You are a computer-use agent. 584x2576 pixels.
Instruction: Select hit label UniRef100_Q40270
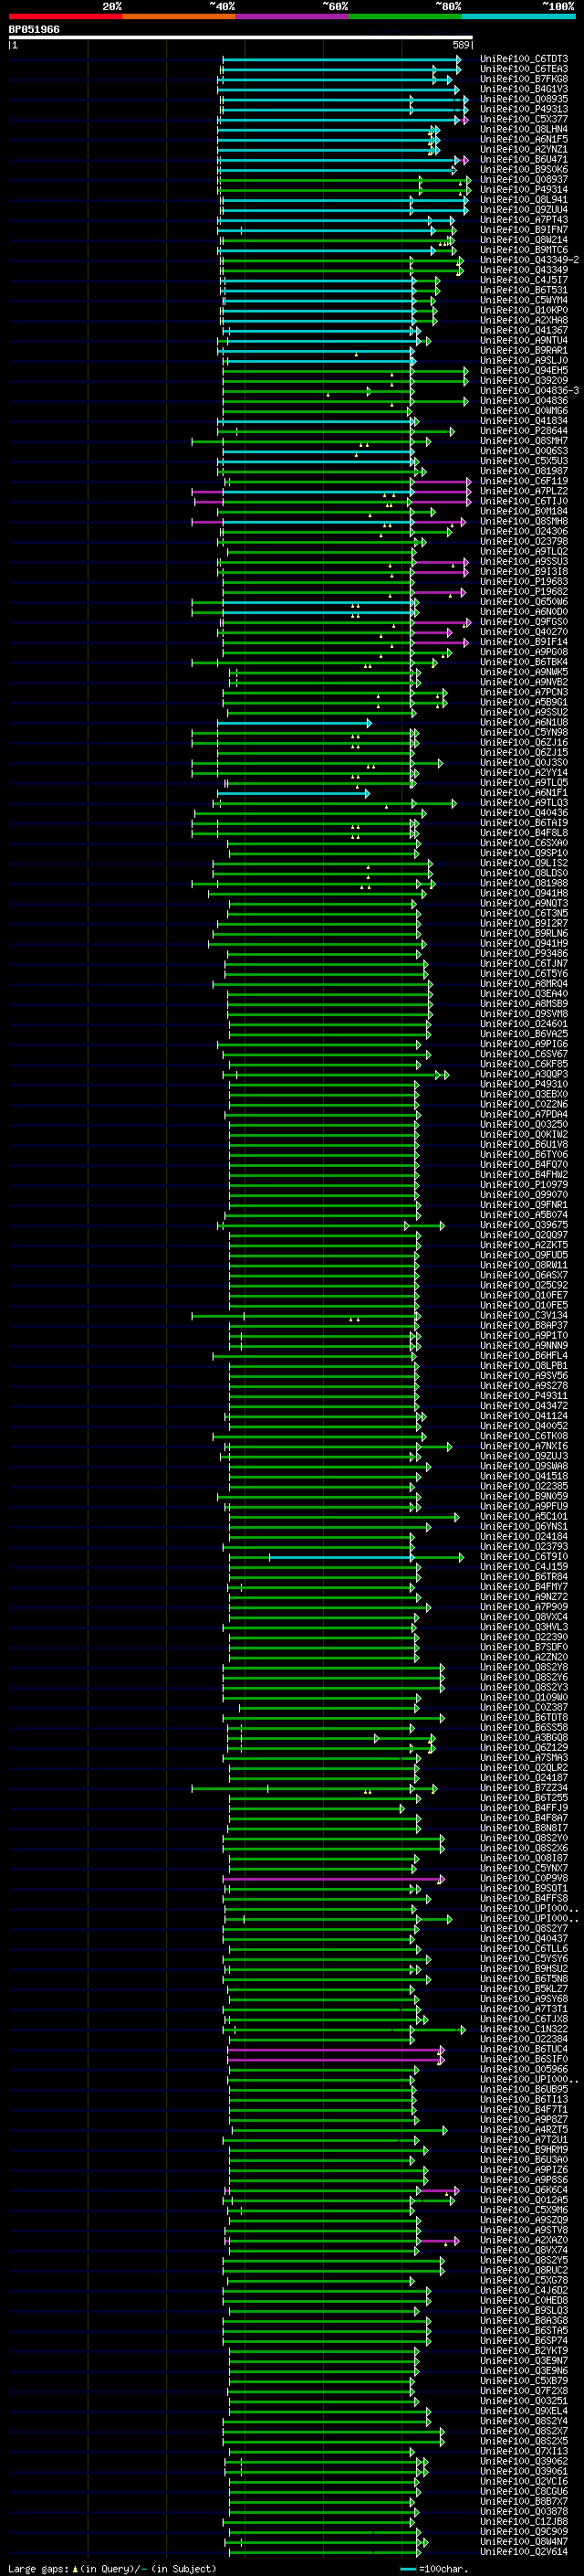click(524, 632)
